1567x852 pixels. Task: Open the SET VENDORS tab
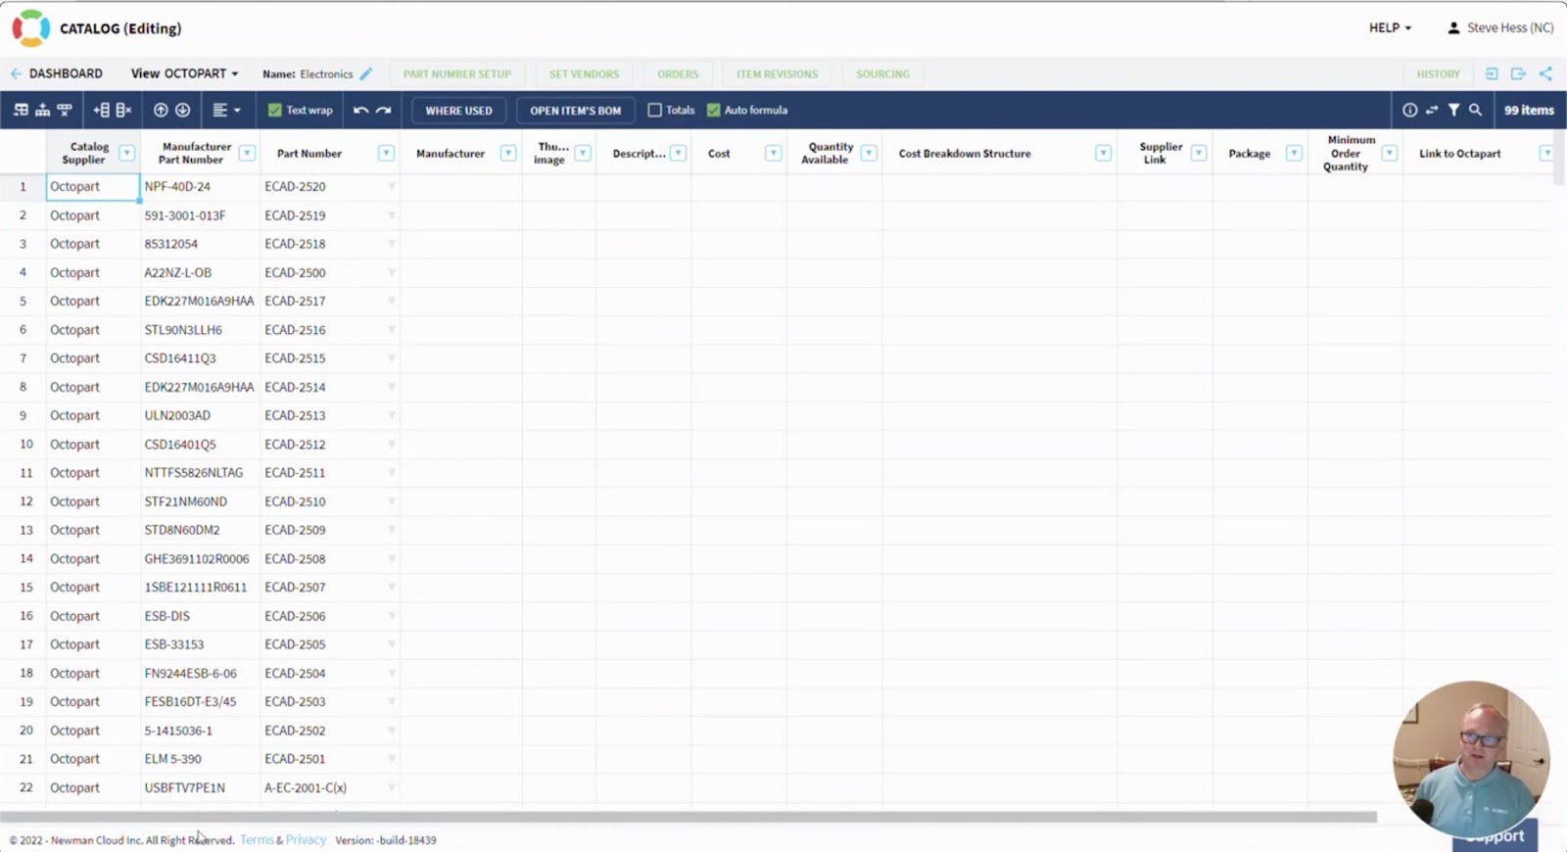[584, 74]
